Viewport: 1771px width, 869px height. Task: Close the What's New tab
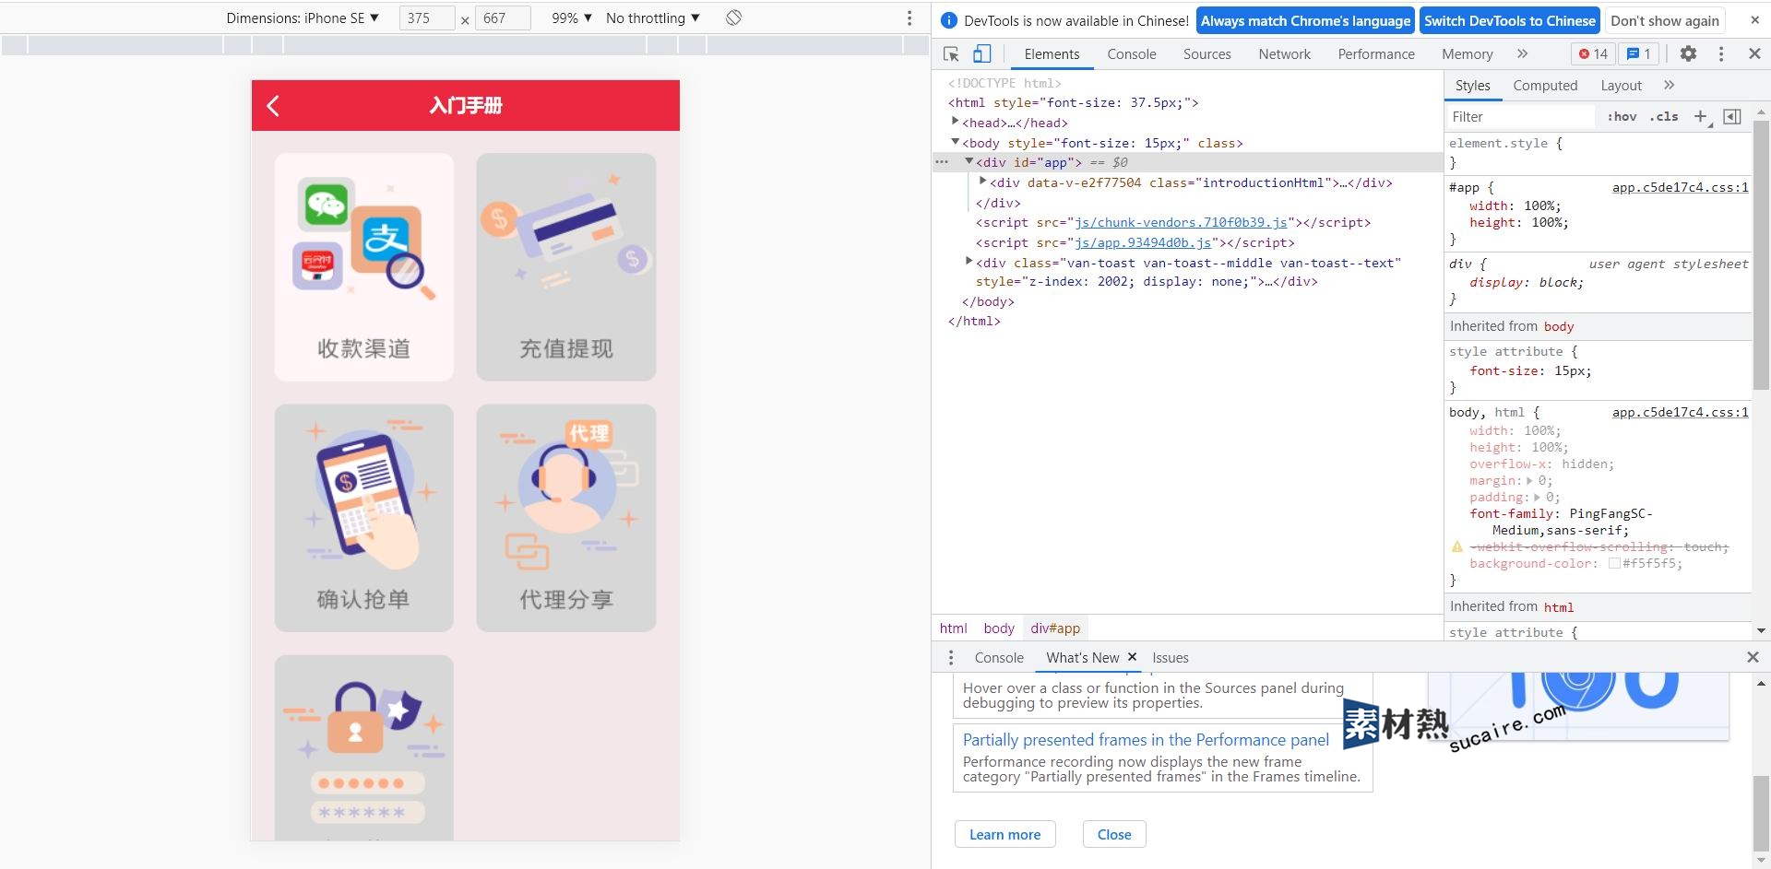click(x=1132, y=657)
